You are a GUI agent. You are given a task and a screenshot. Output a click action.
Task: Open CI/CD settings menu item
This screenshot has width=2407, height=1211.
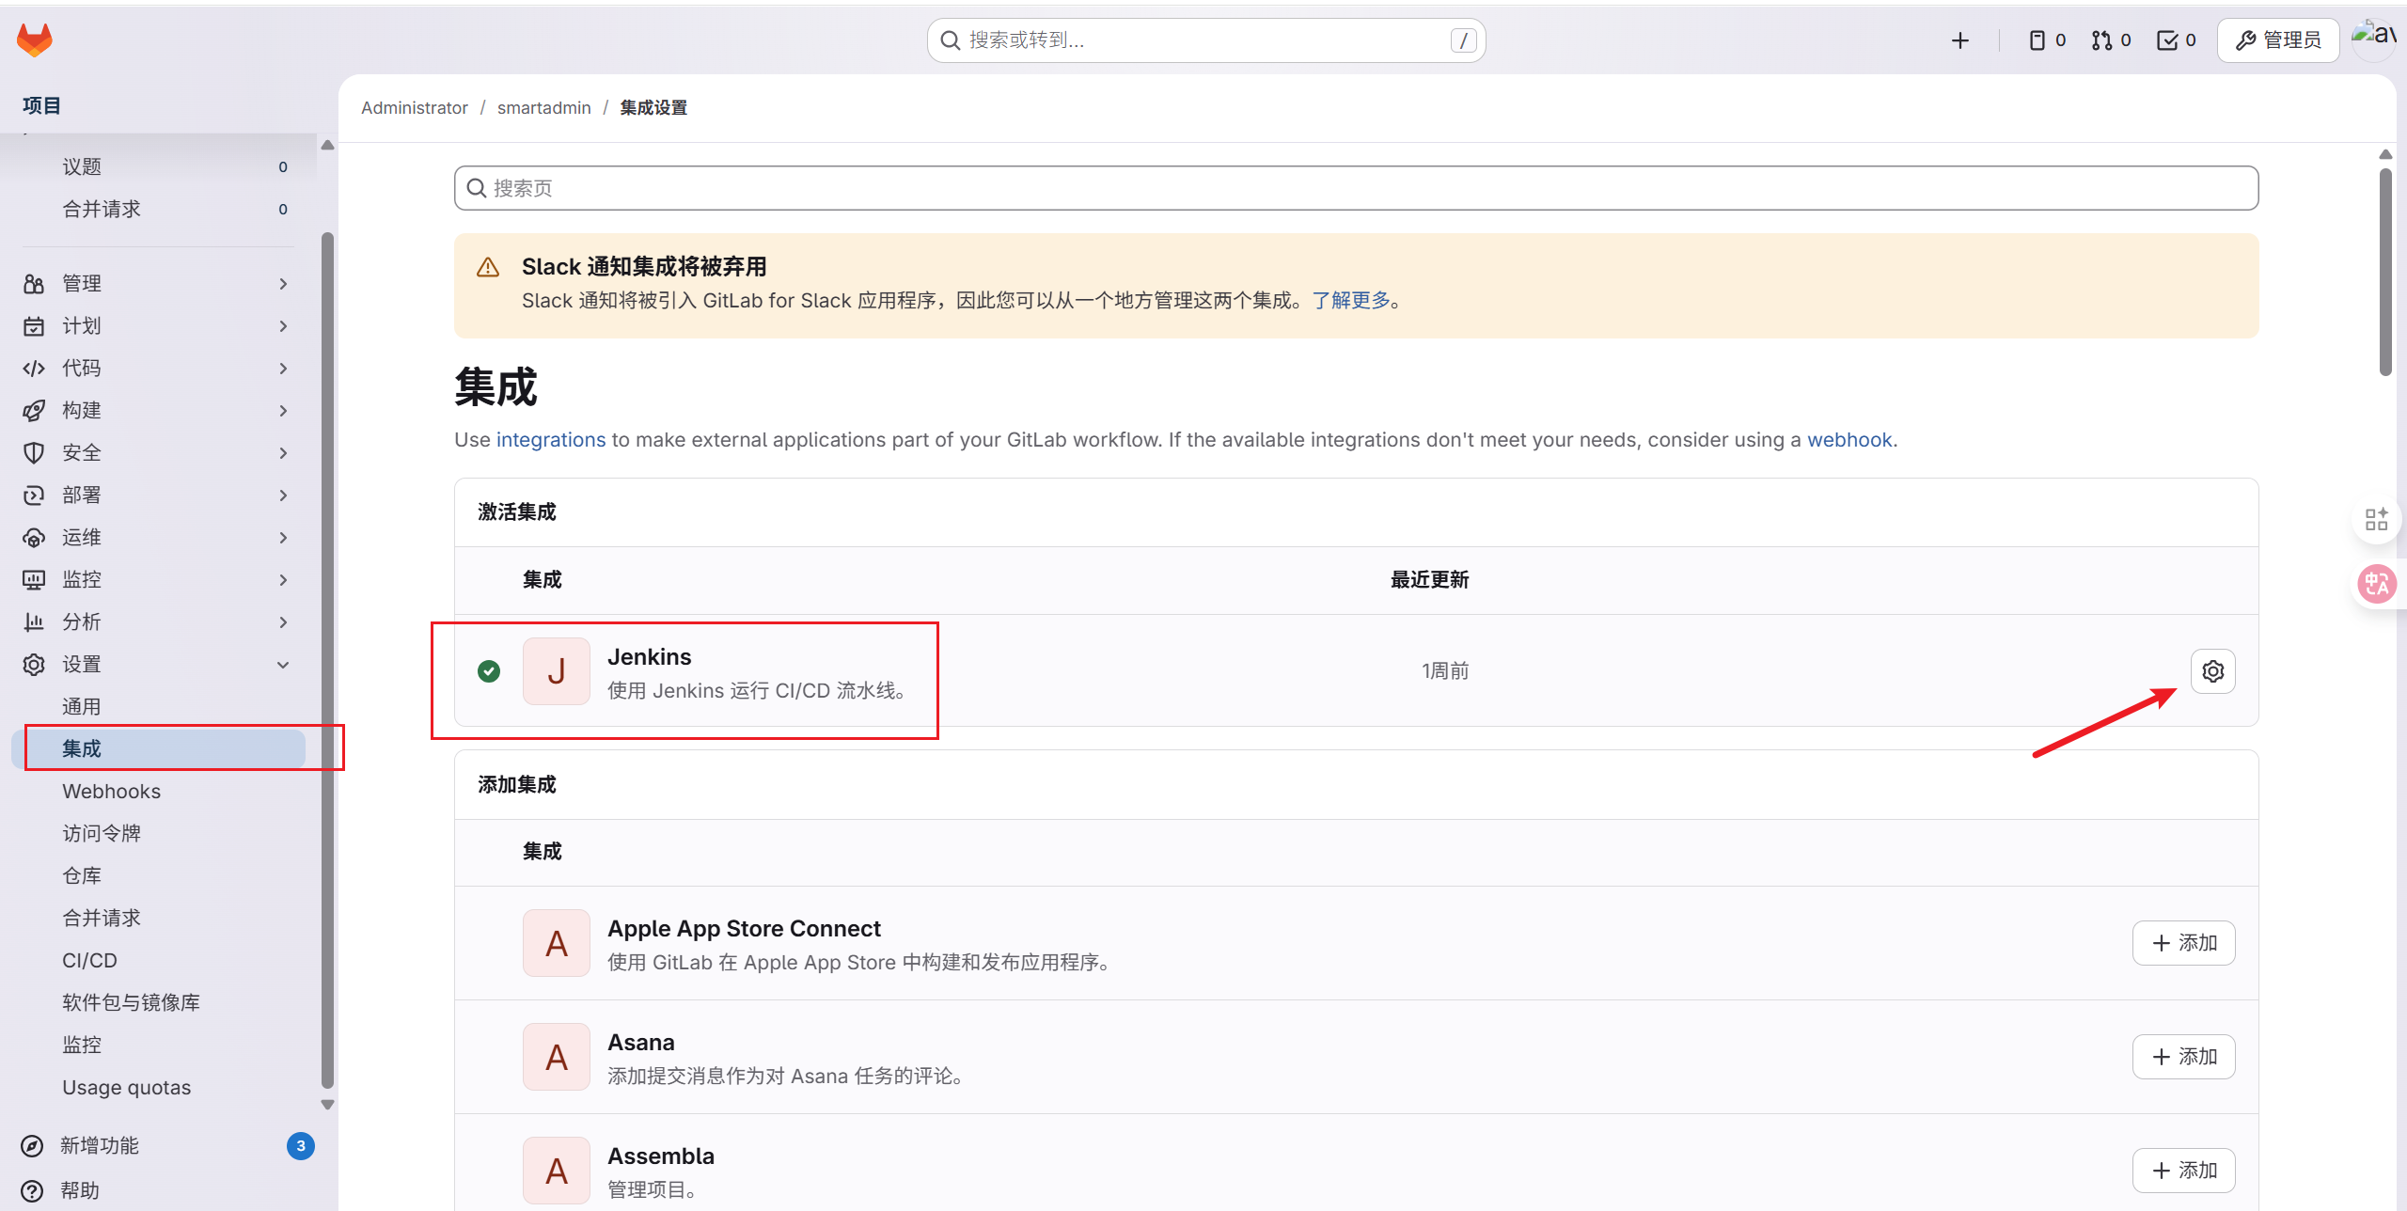coord(89,961)
